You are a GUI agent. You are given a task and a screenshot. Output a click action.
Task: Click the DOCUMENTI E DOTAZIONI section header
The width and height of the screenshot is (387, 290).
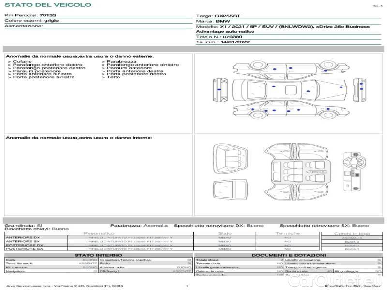pos(288,255)
